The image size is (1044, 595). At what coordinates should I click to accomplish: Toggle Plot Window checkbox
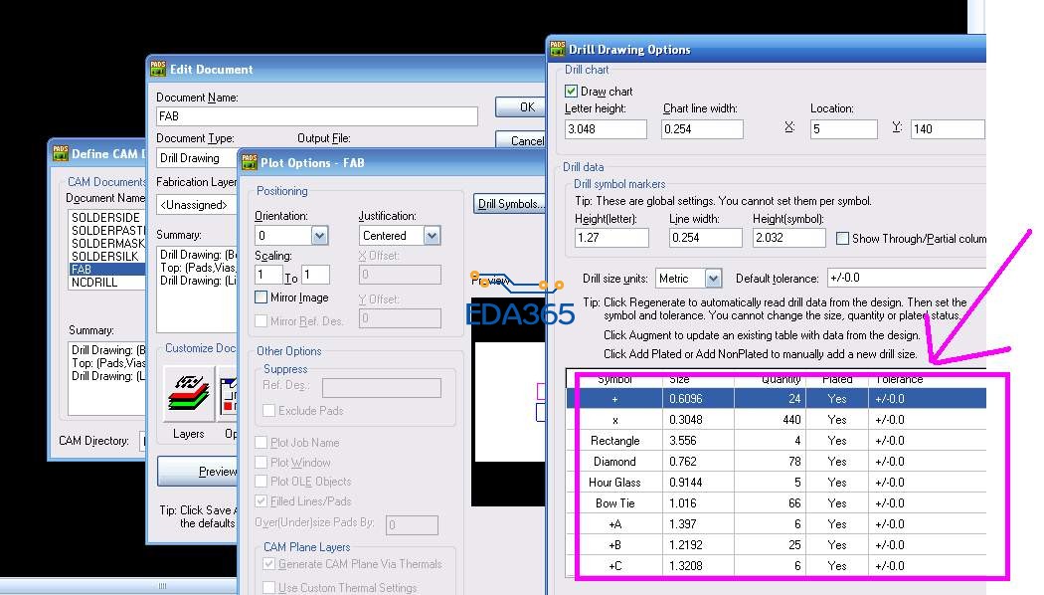click(x=261, y=462)
